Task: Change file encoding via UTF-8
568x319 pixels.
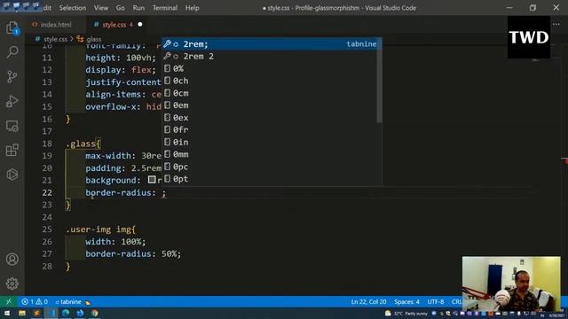Action: pos(436,301)
